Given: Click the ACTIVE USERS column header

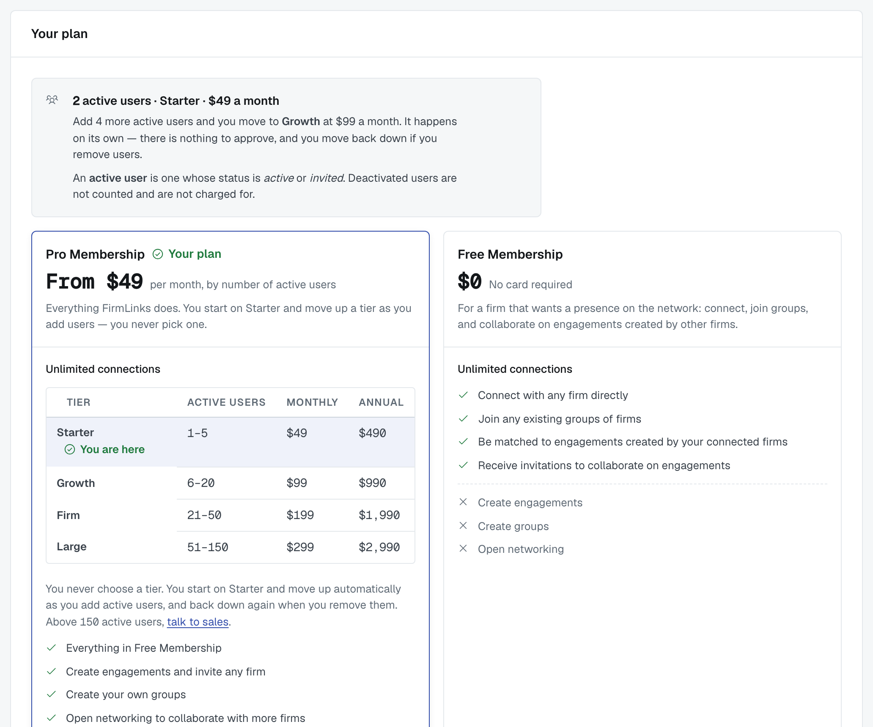Looking at the screenshot, I should pos(226,402).
